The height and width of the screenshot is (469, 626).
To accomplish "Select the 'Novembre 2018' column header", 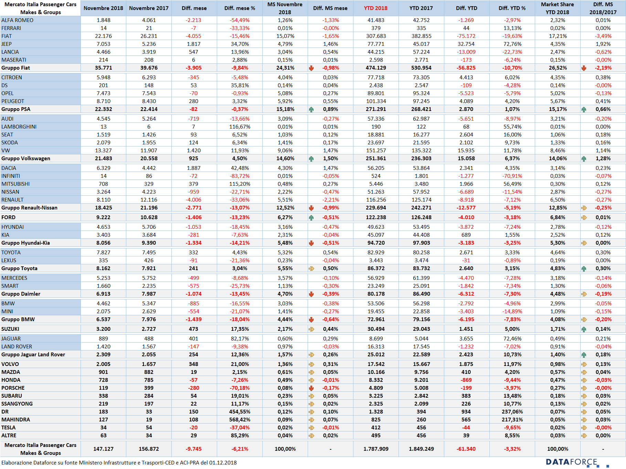I will tap(103, 8).
